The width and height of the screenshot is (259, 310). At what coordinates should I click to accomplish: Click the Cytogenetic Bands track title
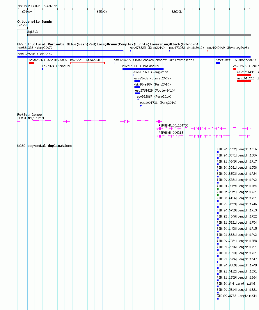(x=35, y=22)
